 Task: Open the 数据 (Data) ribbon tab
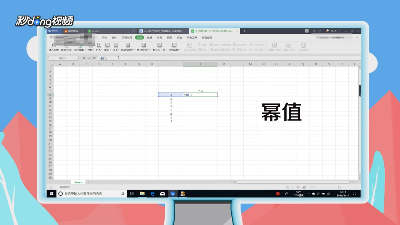(x=149, y=37)
